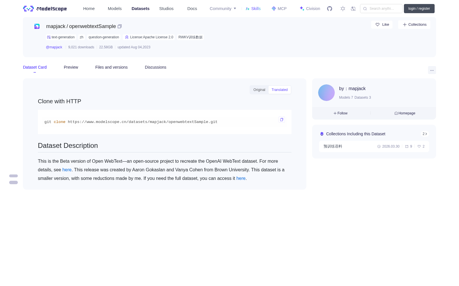Switch description to Original language

[x=259, y=90]
